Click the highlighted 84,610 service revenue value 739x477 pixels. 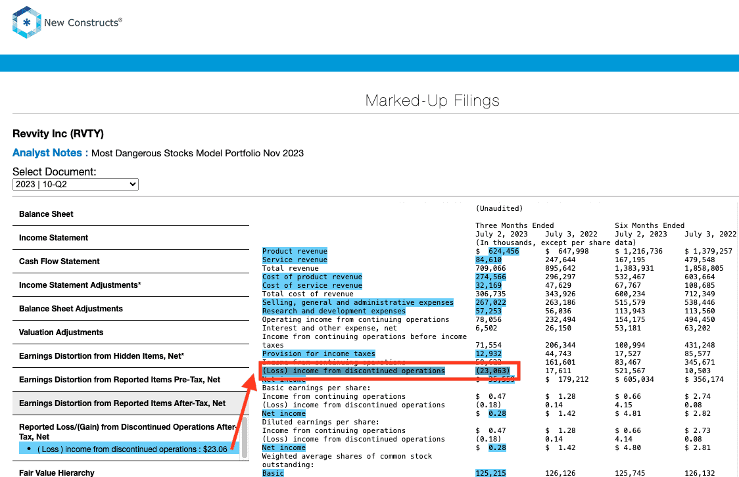tap(489, 260)
